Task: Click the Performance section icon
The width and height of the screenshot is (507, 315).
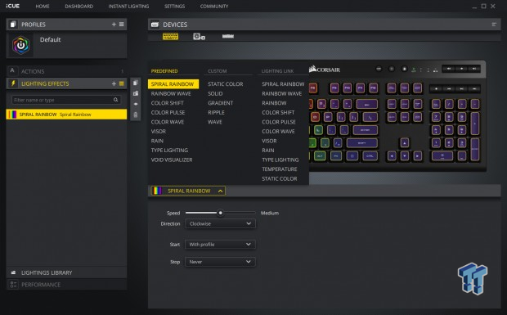Action: click(x=13, y=285)
